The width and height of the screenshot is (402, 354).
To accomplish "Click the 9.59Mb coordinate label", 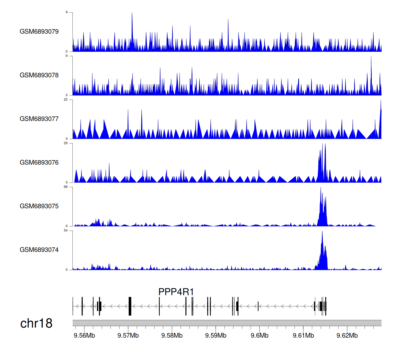I will [215, 335].
